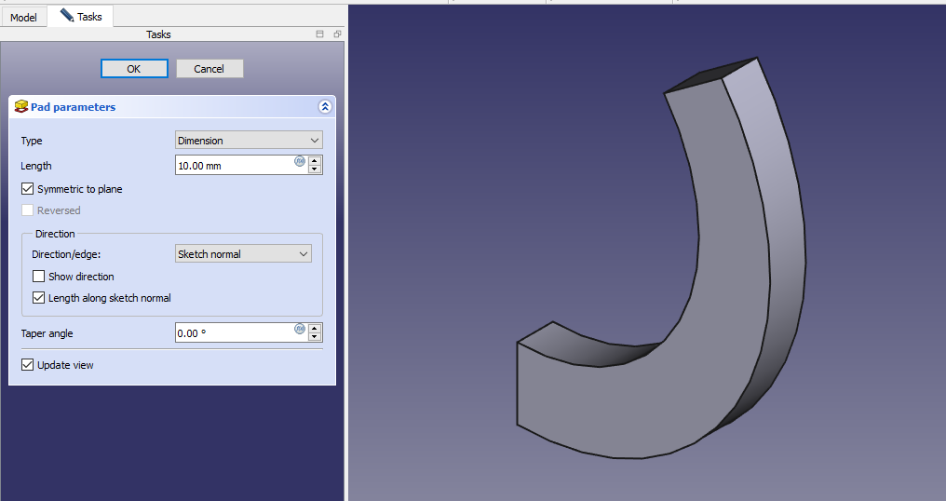Open the Type dropdown showing Dimension
This screenshot has height=501, width=946.
click(x=249, y=141)
